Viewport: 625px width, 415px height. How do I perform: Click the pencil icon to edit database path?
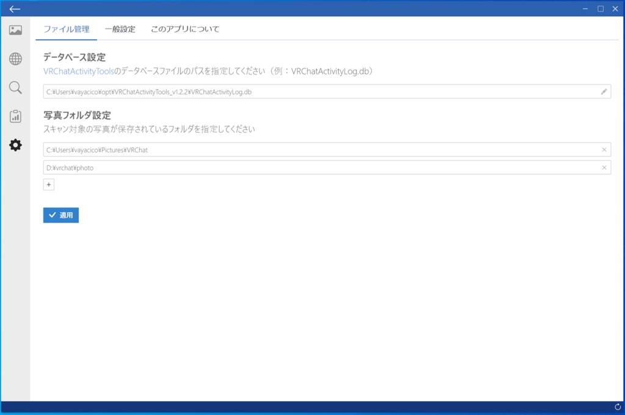tap(604, 91)
